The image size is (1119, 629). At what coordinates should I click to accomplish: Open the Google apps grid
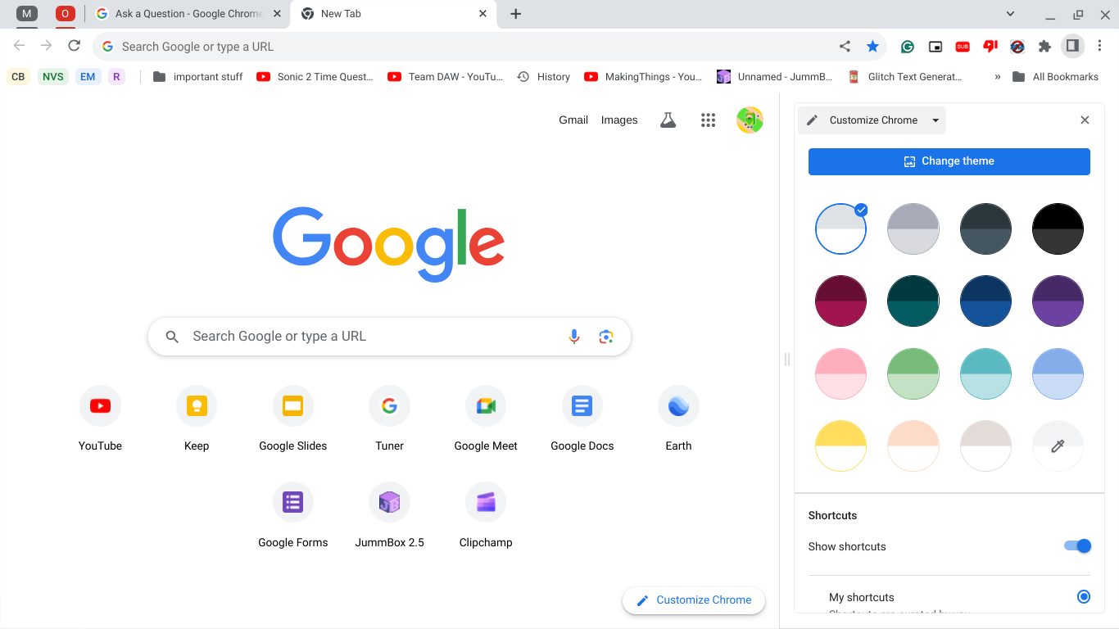[x=709, y=120]
